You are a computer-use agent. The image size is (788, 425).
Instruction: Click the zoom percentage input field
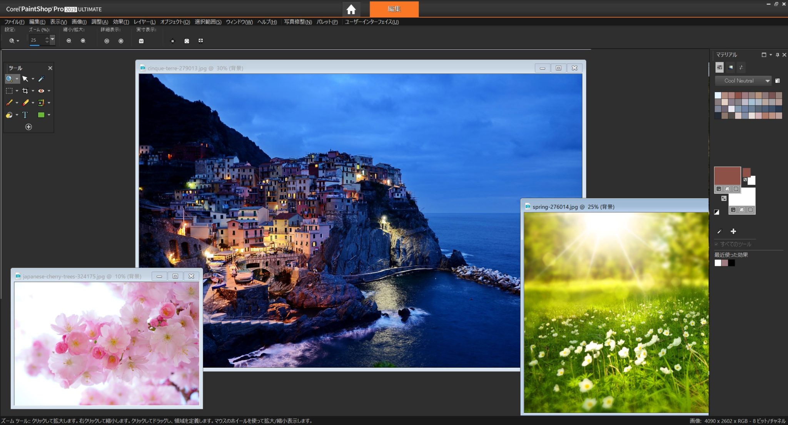[37, 40]
